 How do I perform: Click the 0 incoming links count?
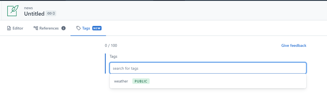click(54, 13)
